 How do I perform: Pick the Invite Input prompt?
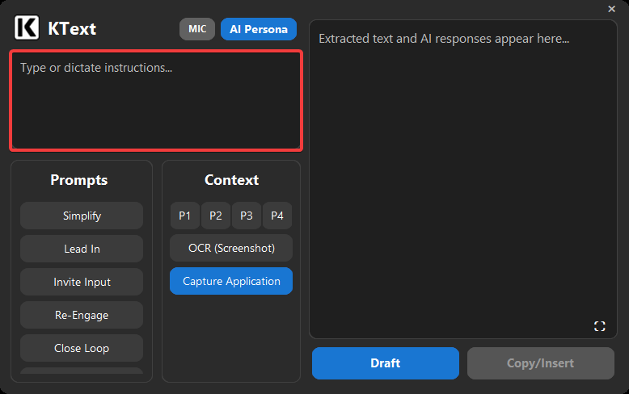pos(82,282)
